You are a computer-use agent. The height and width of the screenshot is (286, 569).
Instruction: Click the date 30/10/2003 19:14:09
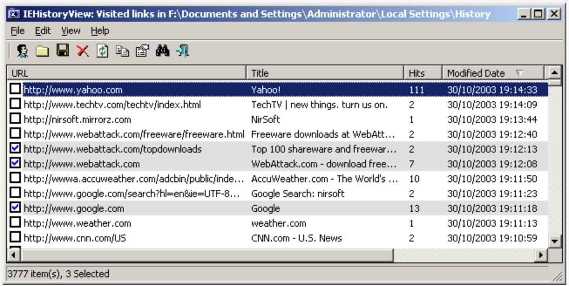492,105
